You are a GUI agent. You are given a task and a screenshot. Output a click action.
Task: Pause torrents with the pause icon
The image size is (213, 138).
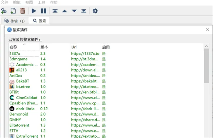point(43,11)
